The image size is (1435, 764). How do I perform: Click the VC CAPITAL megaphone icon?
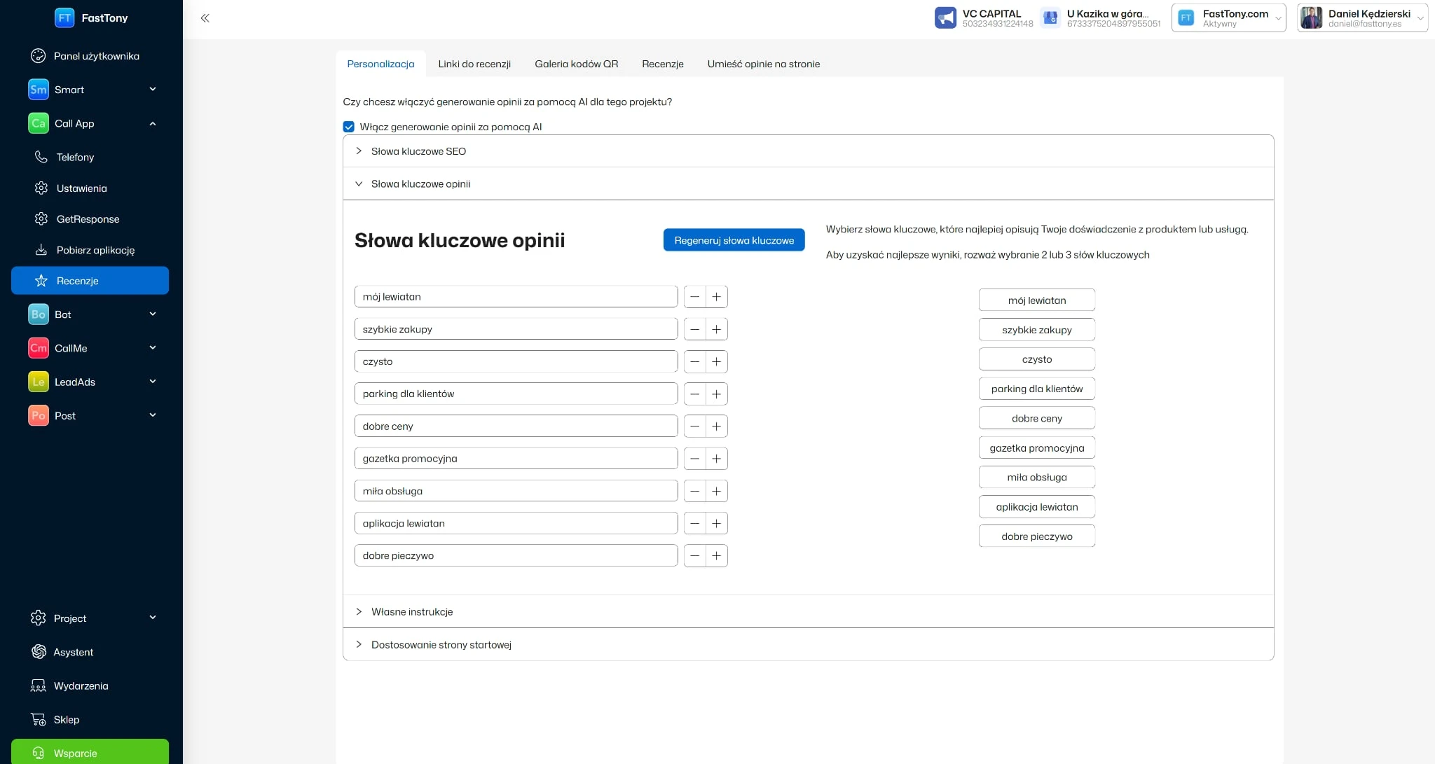(x=945, y=18)
